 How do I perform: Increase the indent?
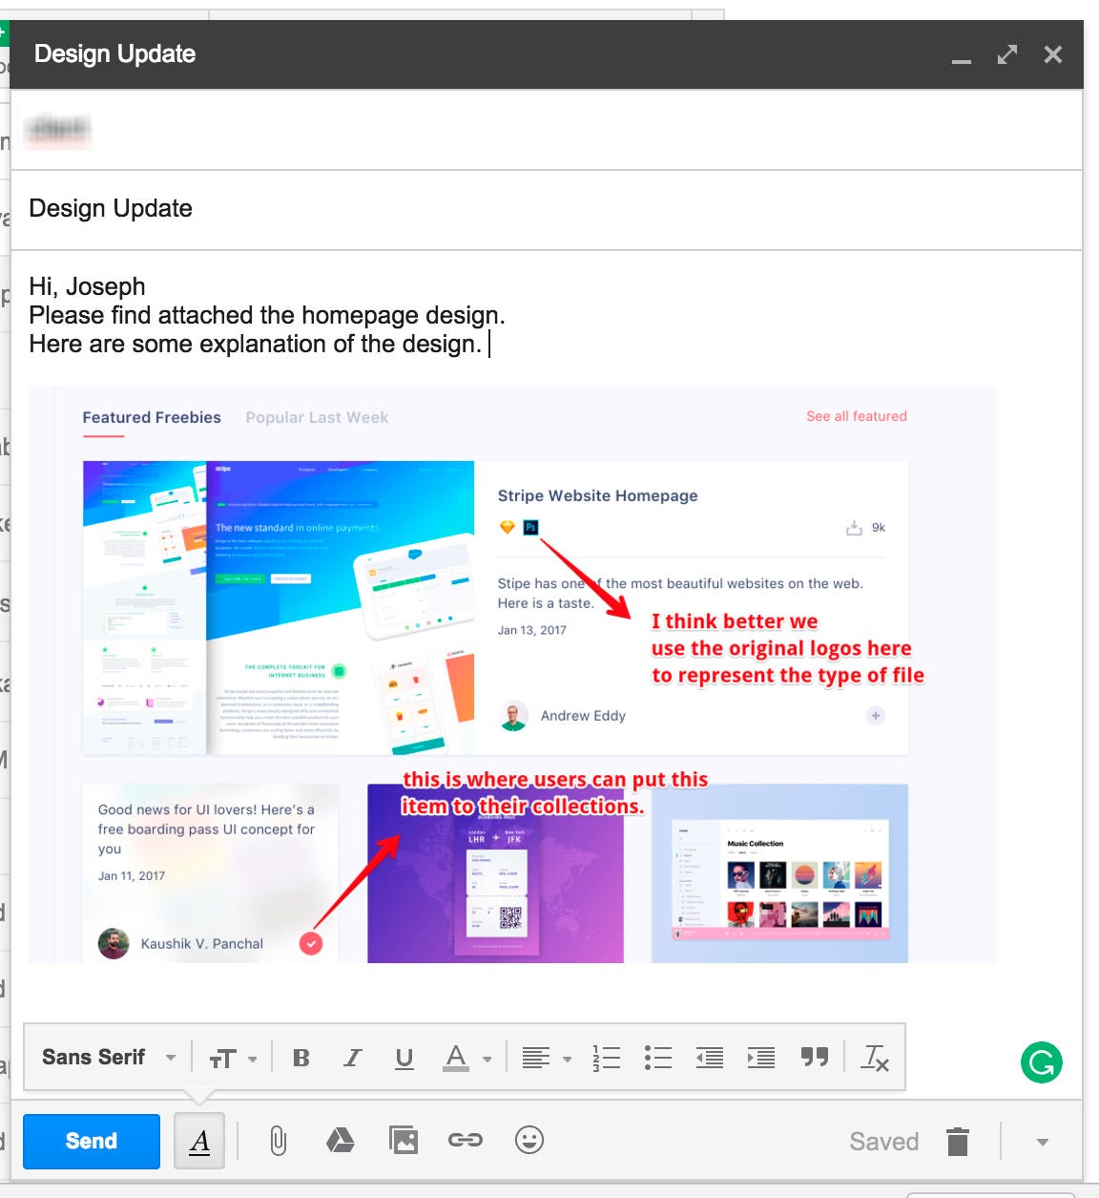click(x=761, y=1058)
